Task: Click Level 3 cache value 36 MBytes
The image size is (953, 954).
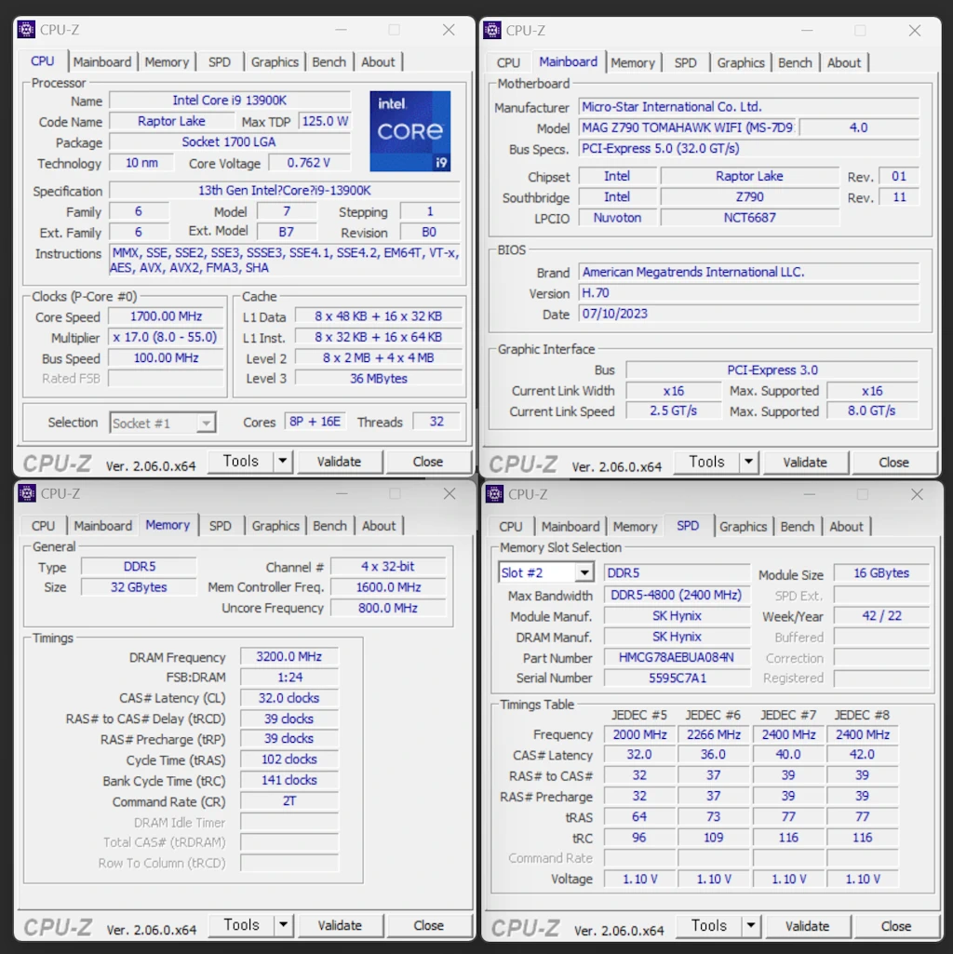Action: 379,379
